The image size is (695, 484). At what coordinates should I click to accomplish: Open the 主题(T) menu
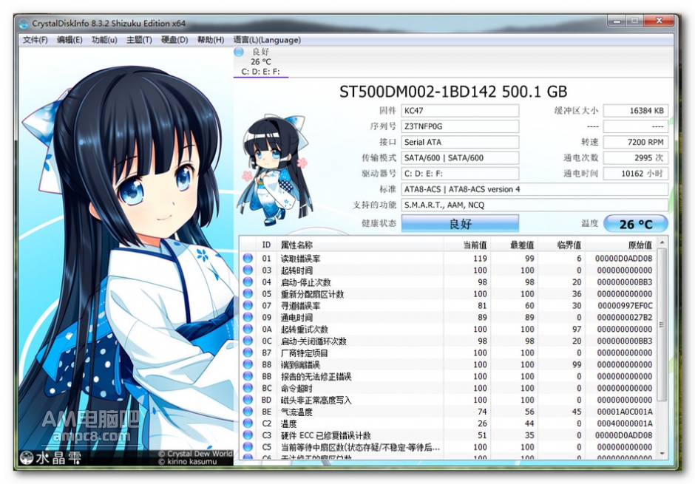(x=139, y=40)
